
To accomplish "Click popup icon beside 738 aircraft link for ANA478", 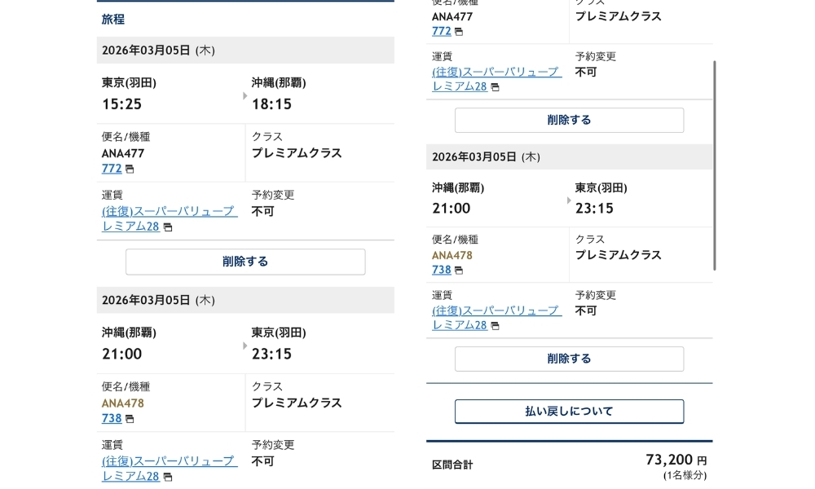I will pos(128,419).
